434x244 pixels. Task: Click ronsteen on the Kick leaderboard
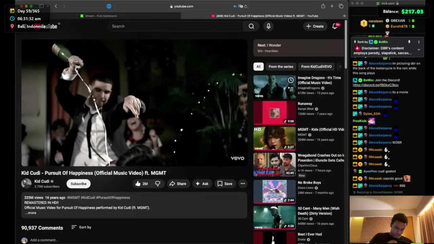coord(376,21)
